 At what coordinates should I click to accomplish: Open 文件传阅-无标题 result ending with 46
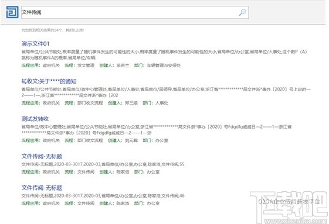[42, 188]
